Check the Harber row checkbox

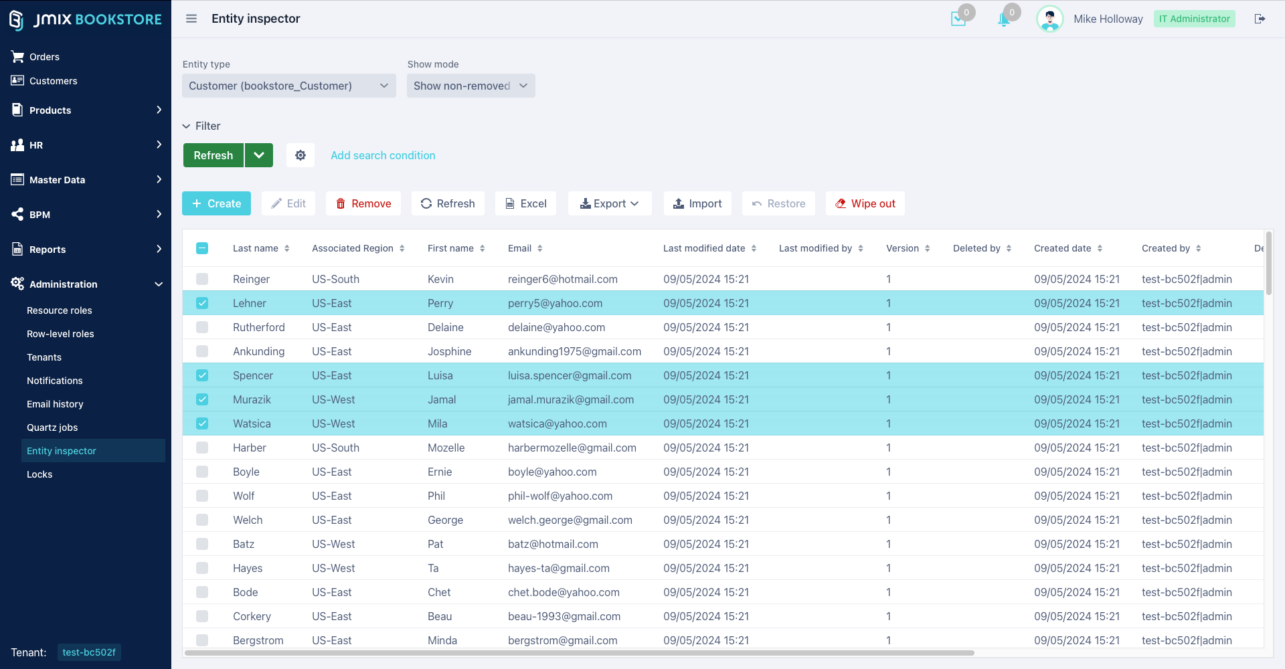(202, 448)
